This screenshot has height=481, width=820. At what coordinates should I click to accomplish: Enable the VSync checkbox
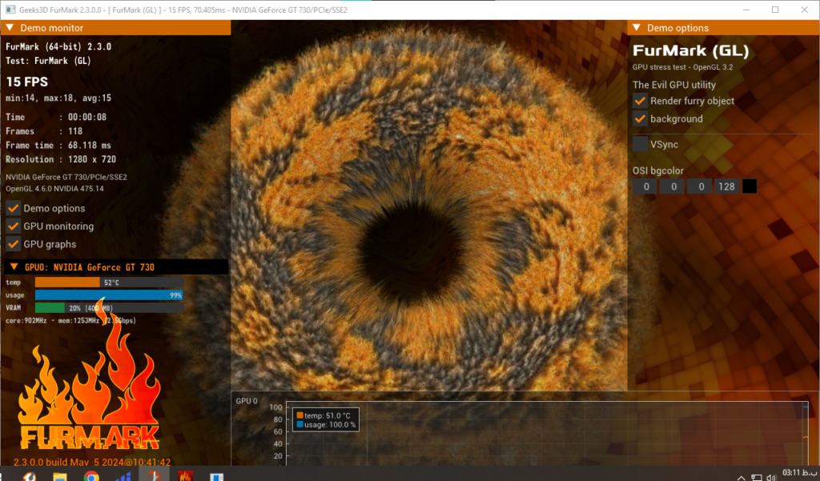640,144
